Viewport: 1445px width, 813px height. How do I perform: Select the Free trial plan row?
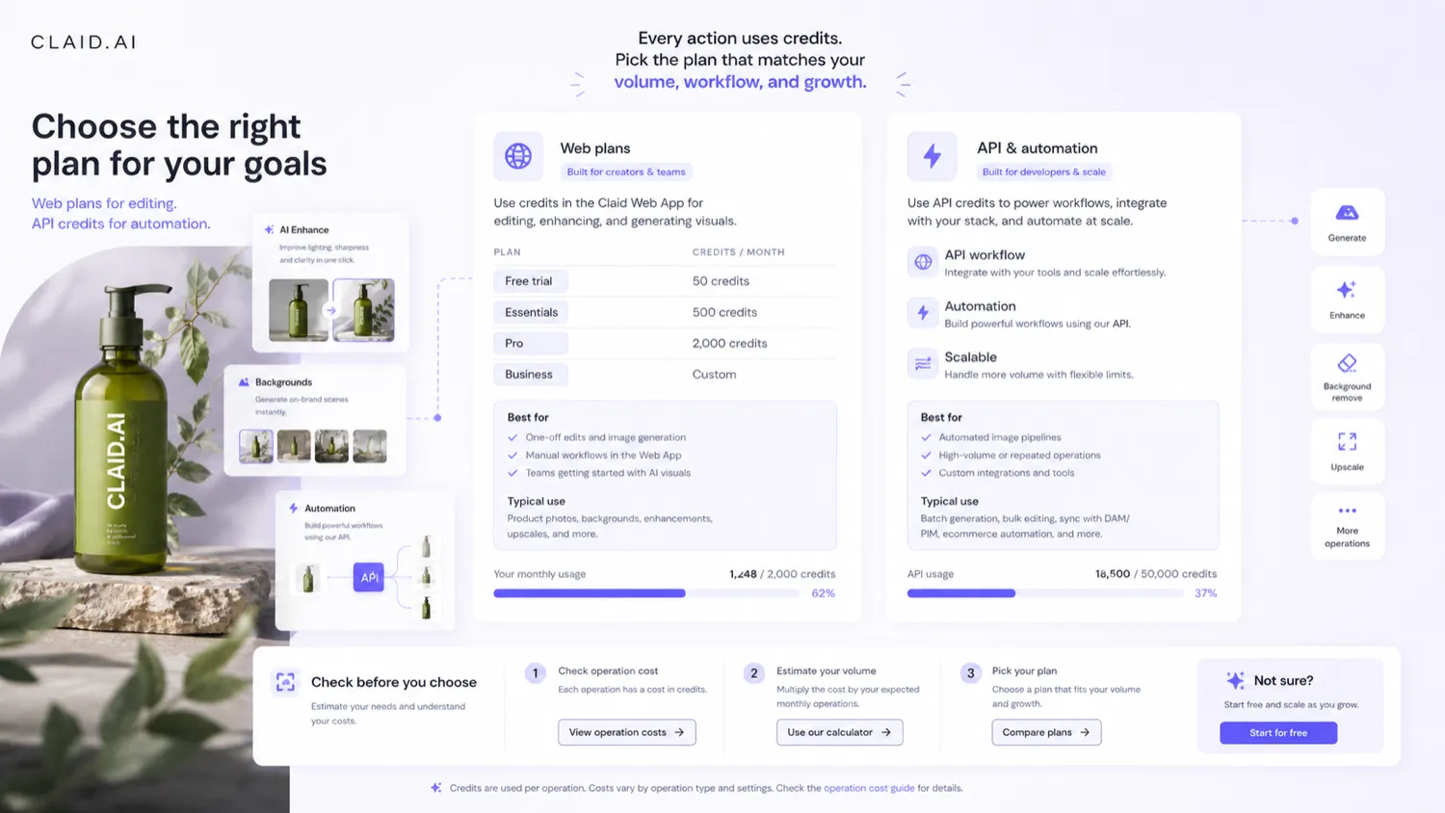[x=665, y=281]
